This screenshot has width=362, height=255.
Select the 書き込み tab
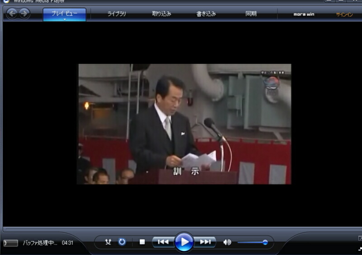pos(206,14)
